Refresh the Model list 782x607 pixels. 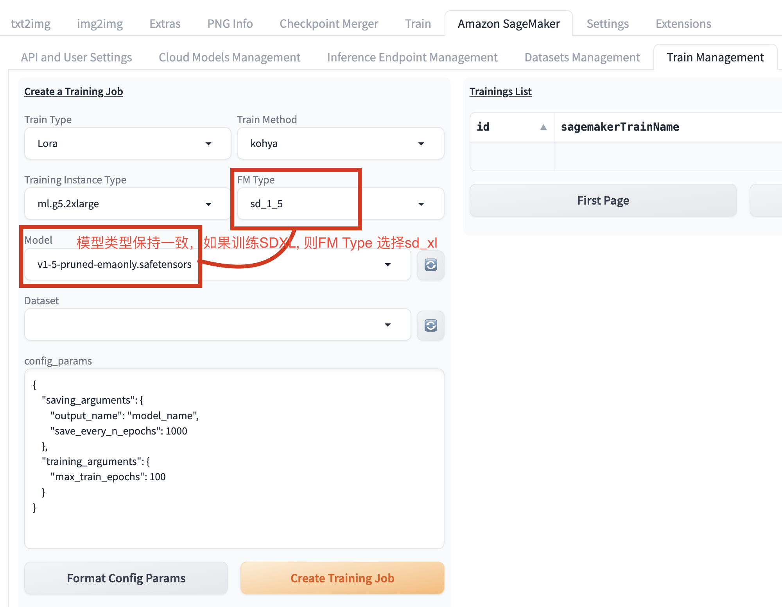430,265
